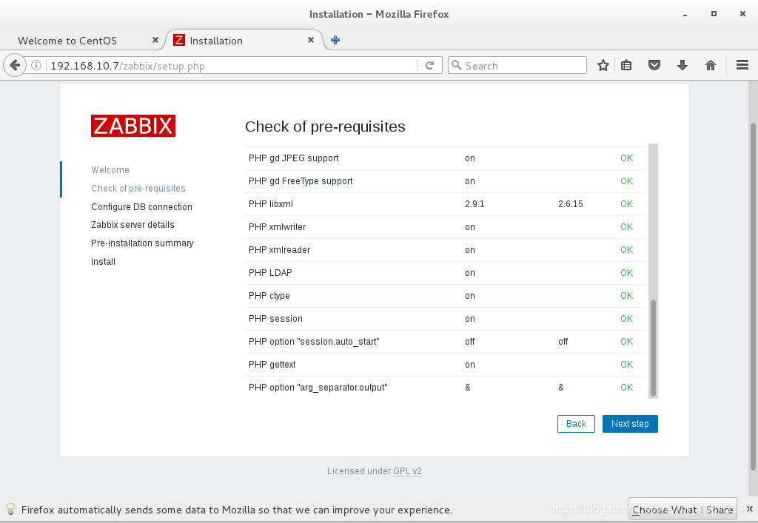
Task: Select Configure DB connection step
Action: click(141, 206)
